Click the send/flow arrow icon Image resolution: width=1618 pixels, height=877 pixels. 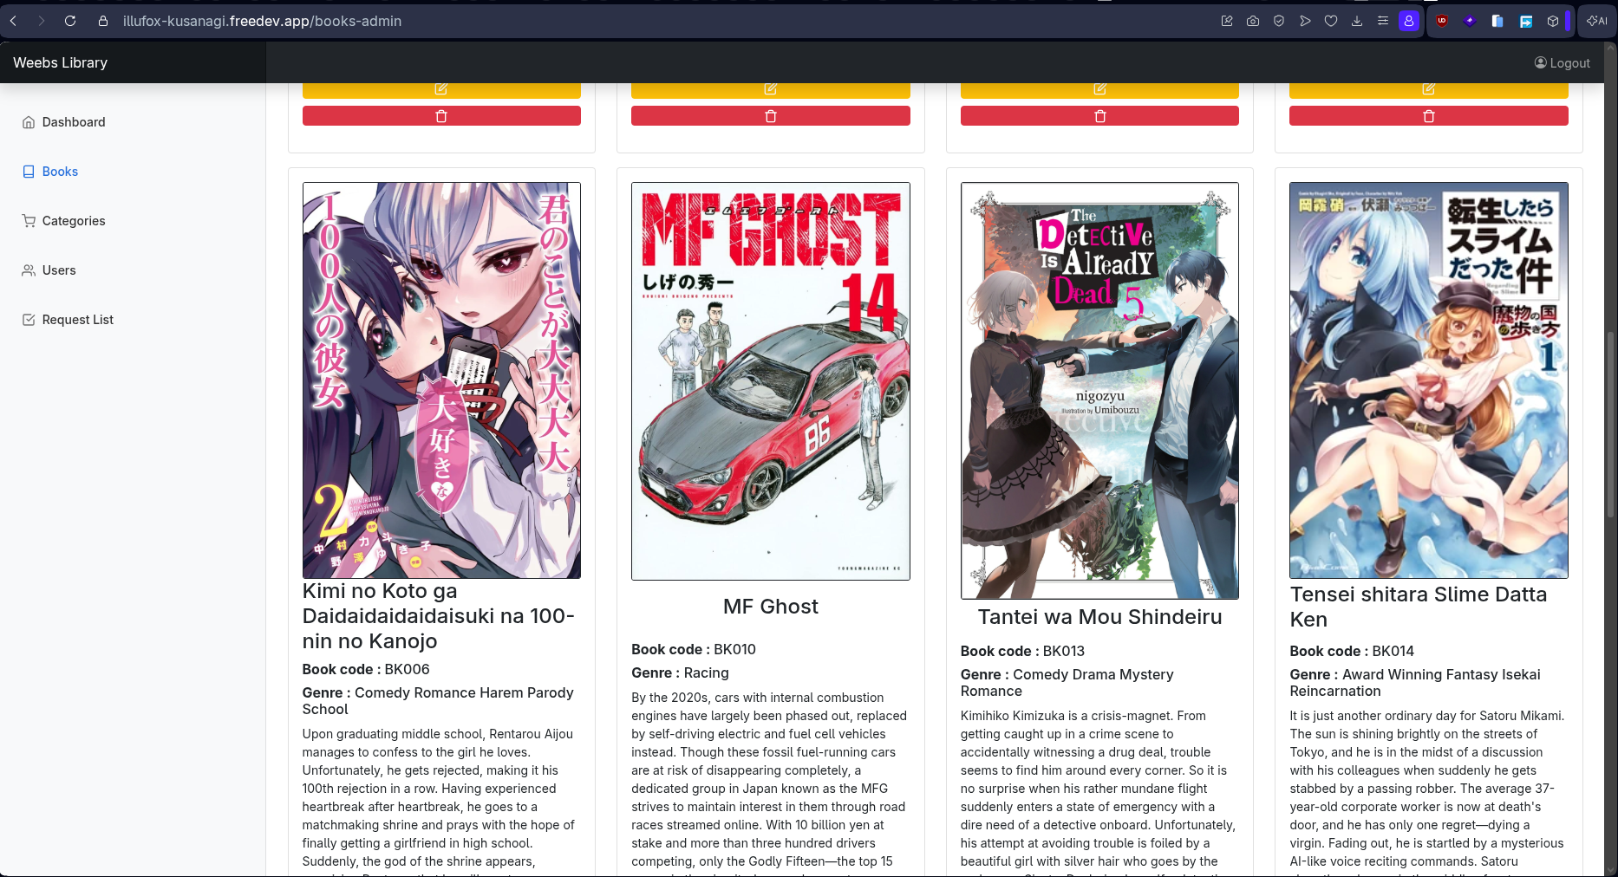click(1305, 21)
